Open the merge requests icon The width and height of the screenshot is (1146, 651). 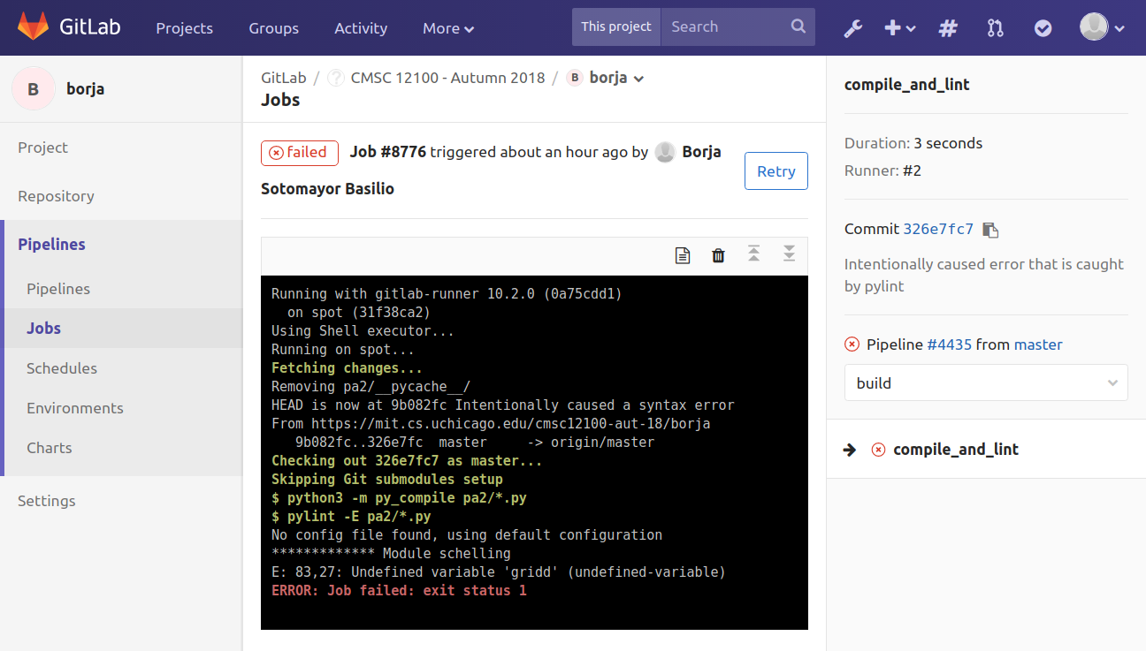tap(996, 28)
